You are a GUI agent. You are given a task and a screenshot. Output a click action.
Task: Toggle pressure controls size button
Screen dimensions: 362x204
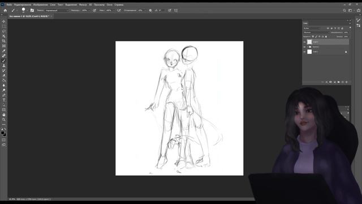[x=170, y=10]
